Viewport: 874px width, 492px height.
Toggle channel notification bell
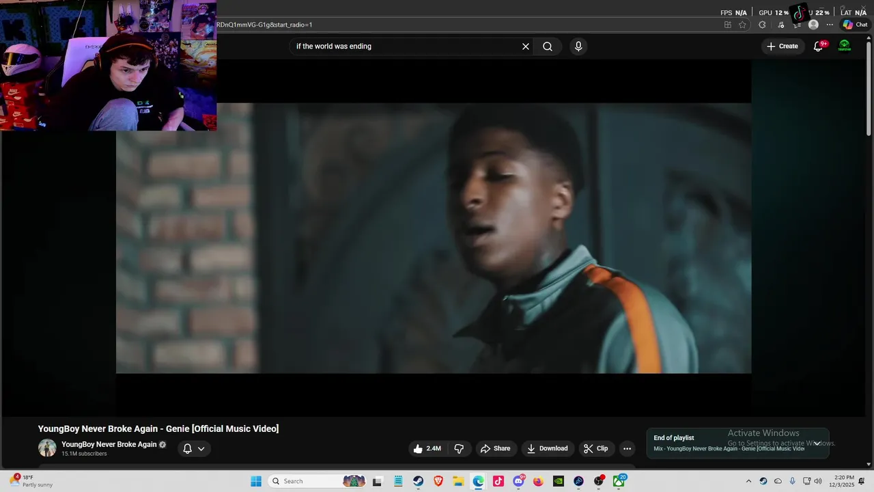(x=187, y=448)
